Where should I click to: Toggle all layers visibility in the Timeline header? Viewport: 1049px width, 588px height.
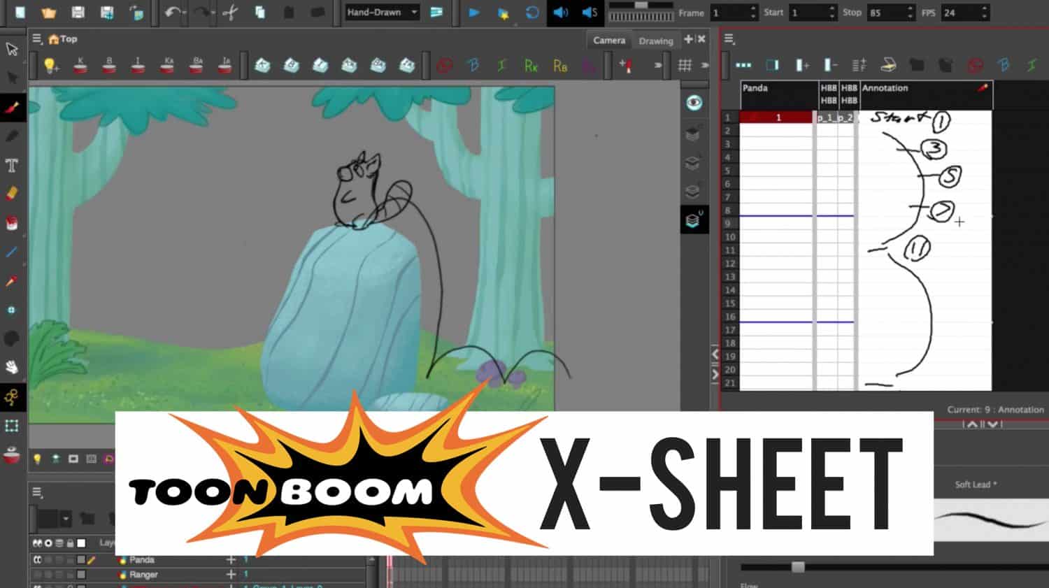point(37,543)
